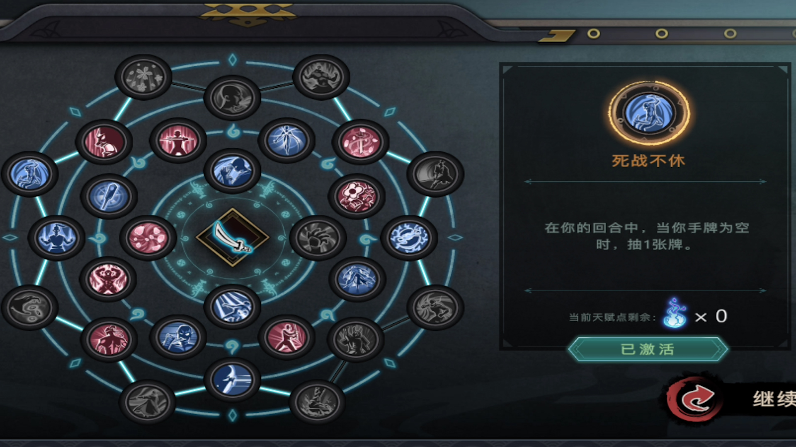796x447 pixels.
Task: Select the pink petals swirl talent node
Action: [148, 238]
